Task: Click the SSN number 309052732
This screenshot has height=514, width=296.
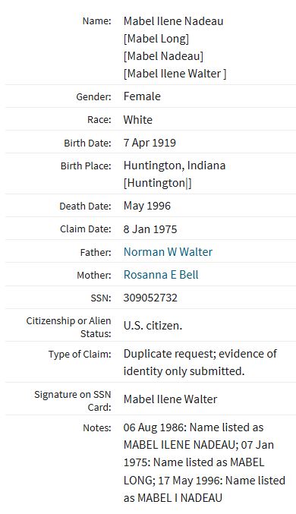Action: [150, 298]
